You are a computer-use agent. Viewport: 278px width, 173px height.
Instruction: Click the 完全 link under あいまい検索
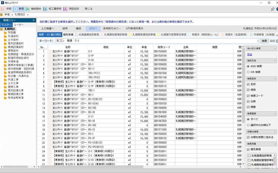click(249, 55)
